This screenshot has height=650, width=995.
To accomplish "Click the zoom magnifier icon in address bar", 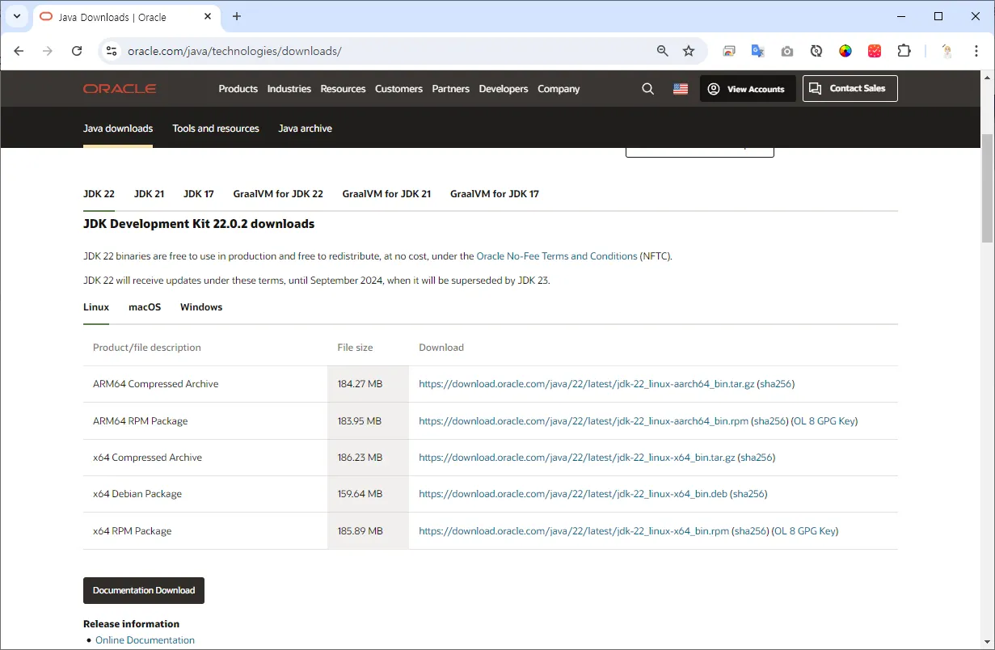I will pos(663,51).
